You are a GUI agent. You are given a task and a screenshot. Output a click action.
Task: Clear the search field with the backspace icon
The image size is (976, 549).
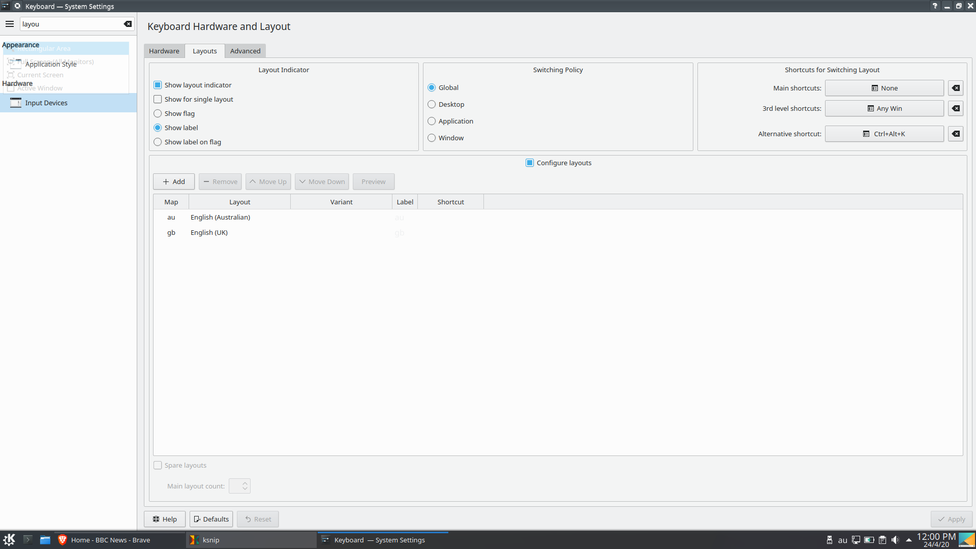(x=128, y=24)
